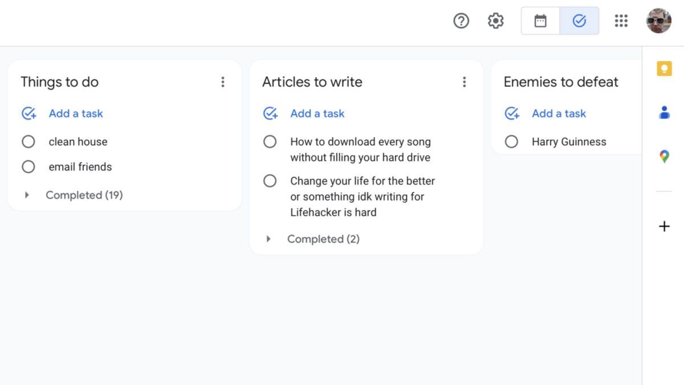Screen dimensions: 684x385
Task: Add a task to Things to do
Action: [75, 114]
